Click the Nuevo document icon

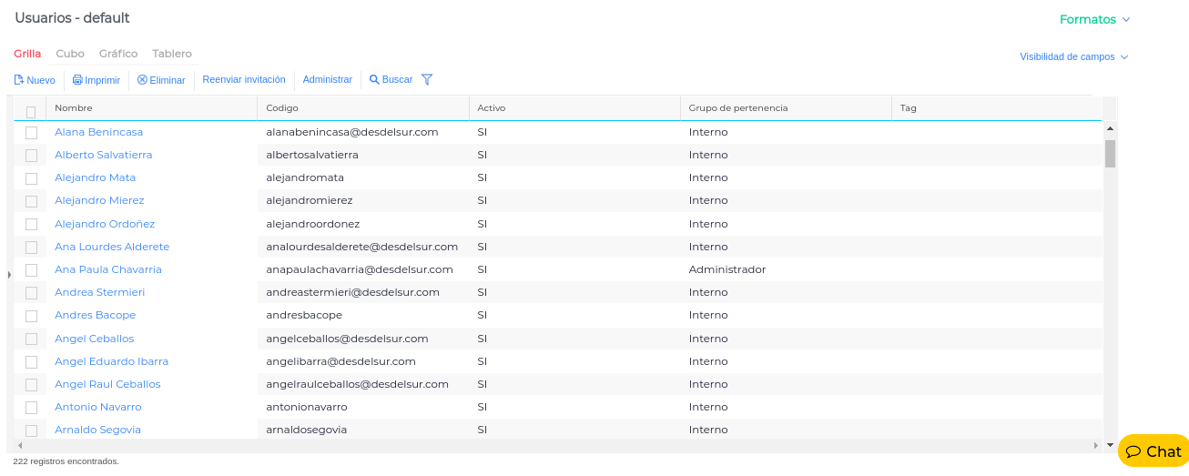coord(18,80)
